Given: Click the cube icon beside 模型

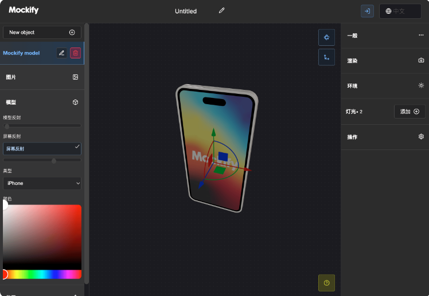Looking at the screenshot, I should pyautogui.click(x=75, y=102).
